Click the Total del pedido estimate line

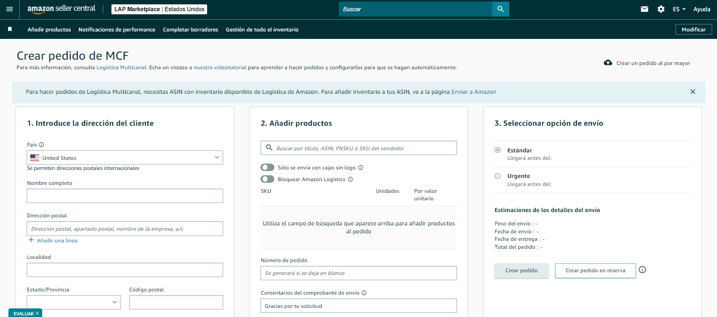(x=518, y=247)
